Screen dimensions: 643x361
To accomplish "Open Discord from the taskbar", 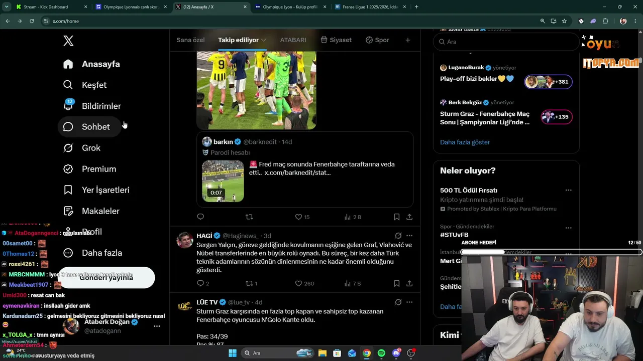I will tap(396, 353).
